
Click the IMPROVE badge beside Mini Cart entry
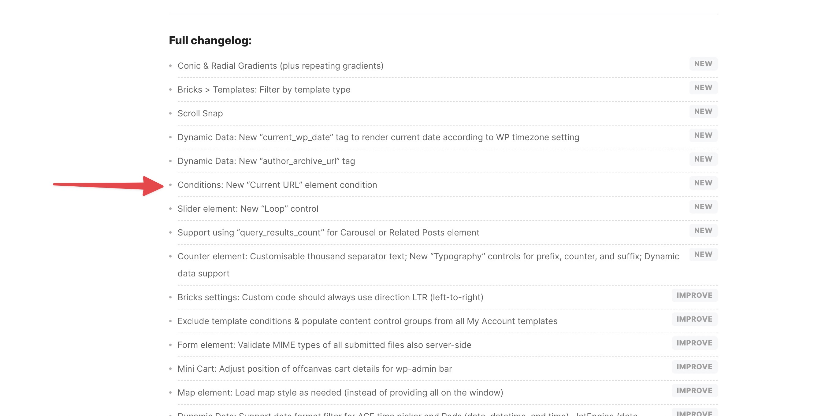[694, 367]
